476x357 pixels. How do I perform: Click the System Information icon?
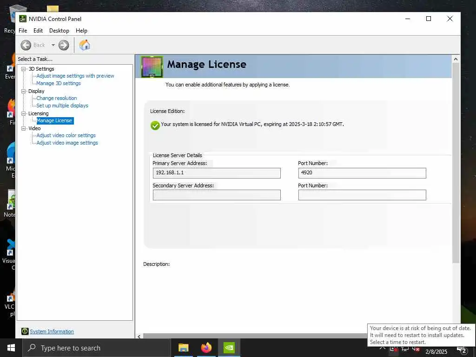(x=25, y=331)
